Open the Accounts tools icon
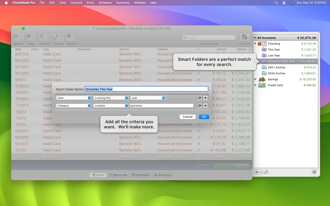The height and width of the screenshot is (206, 330). (245, 37)
